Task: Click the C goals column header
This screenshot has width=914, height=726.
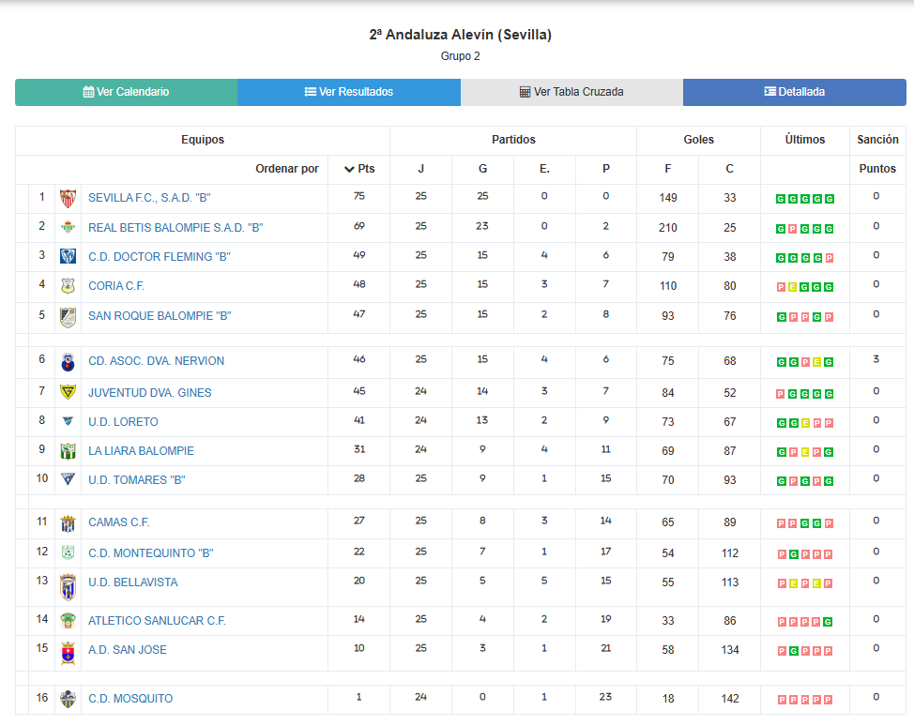Action: tap(730, 169)
